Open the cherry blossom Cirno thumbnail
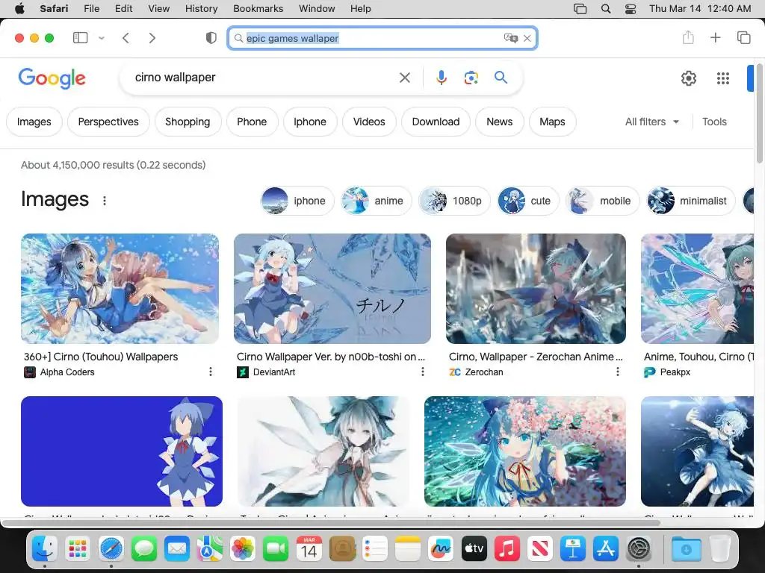Screen dimensions: 765x573 tap(525, 451)
